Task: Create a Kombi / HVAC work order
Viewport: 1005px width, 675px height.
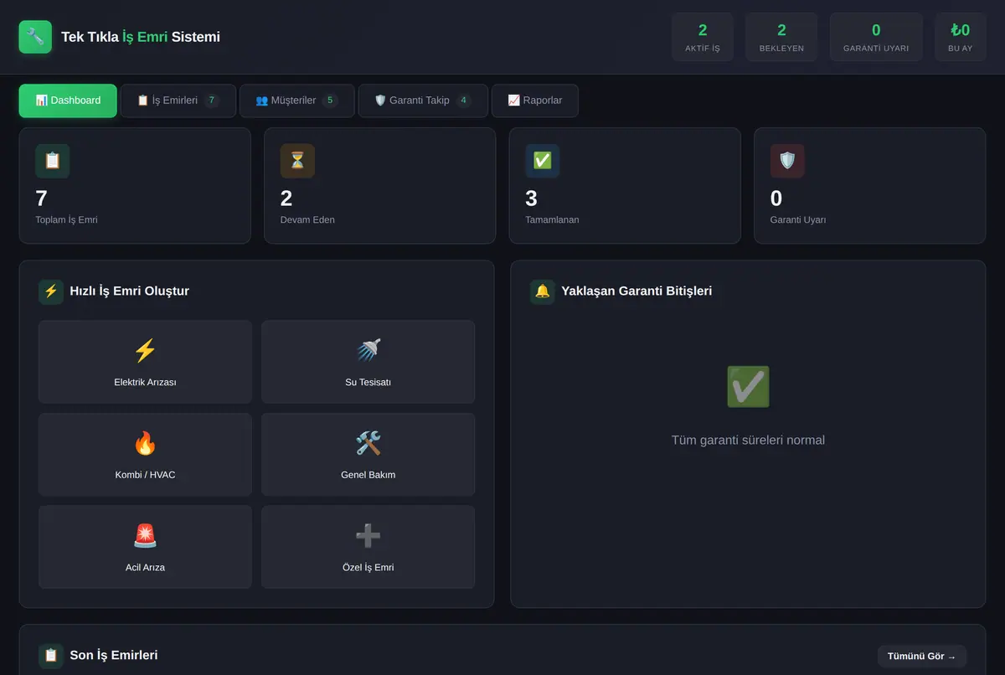Action: (x=145, y=455)
